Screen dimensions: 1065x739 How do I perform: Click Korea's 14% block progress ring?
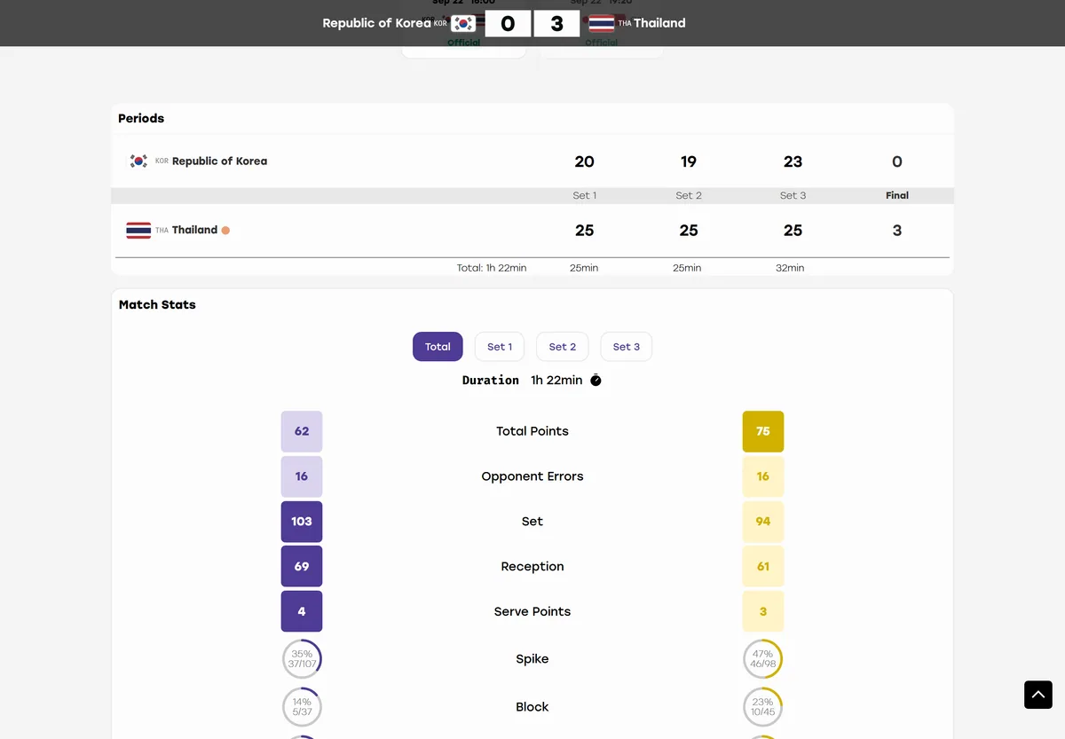302,707
